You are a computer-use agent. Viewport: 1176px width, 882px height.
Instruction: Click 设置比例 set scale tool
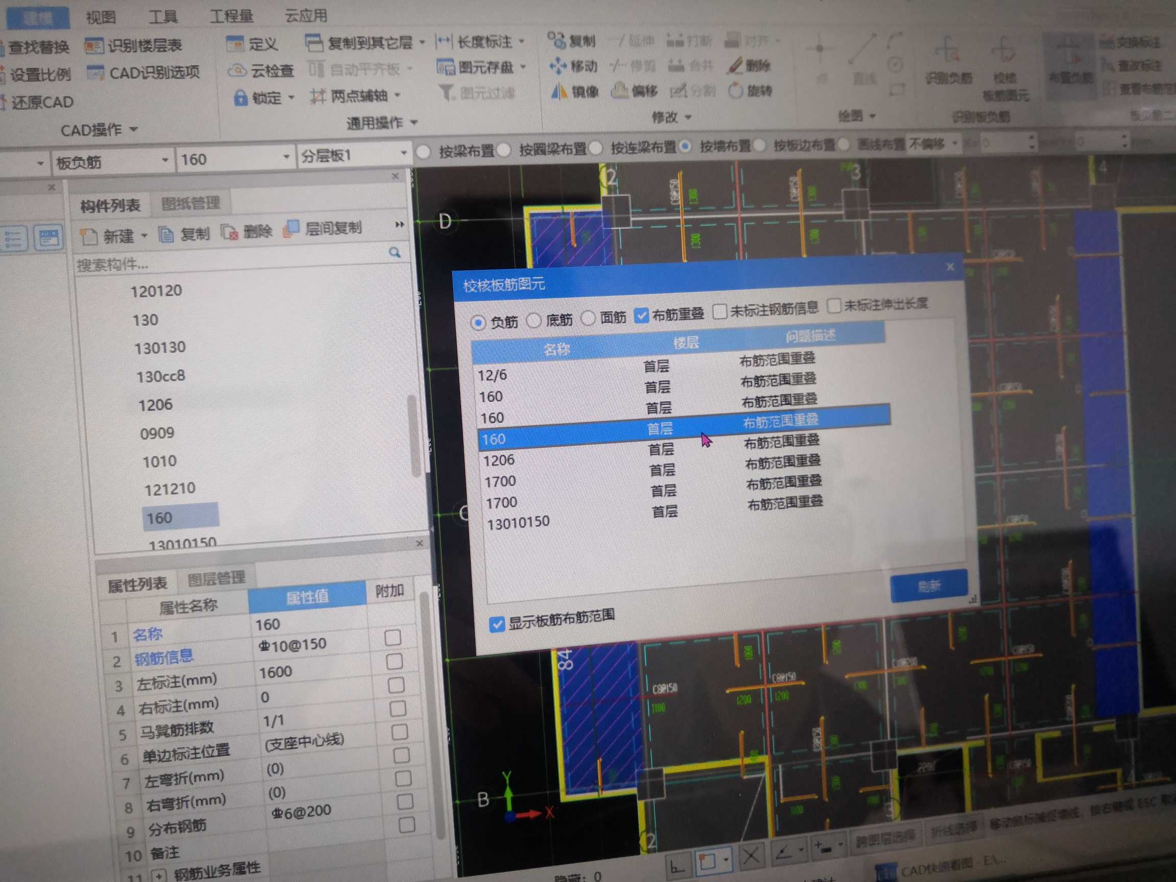(35, 75)
